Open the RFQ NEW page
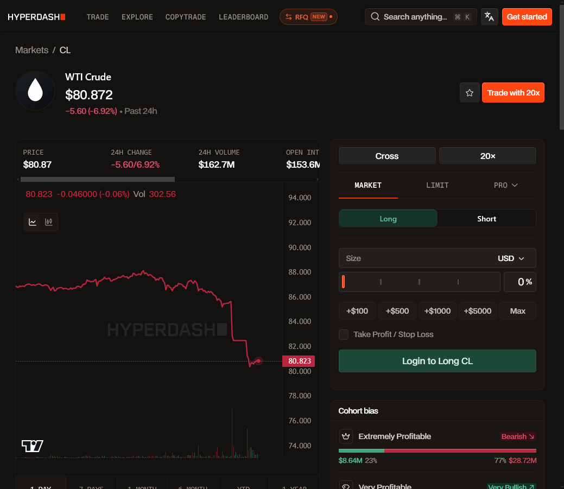Viewport: 564px width, 489px height. 308,17
